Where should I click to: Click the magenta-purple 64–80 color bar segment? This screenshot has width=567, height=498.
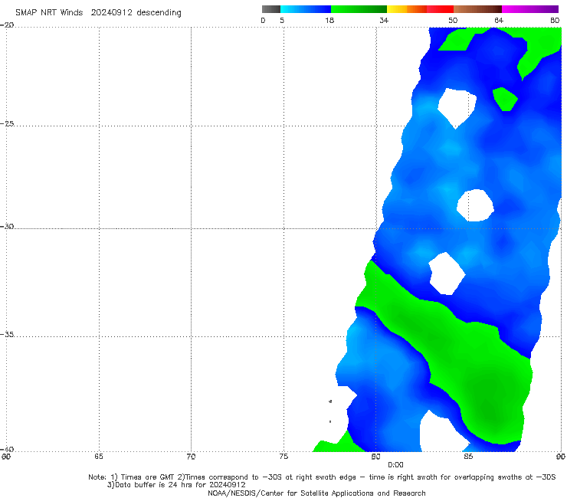tap(530, 9)
